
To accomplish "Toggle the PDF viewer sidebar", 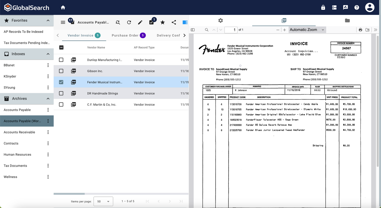I will coord(193,30).
